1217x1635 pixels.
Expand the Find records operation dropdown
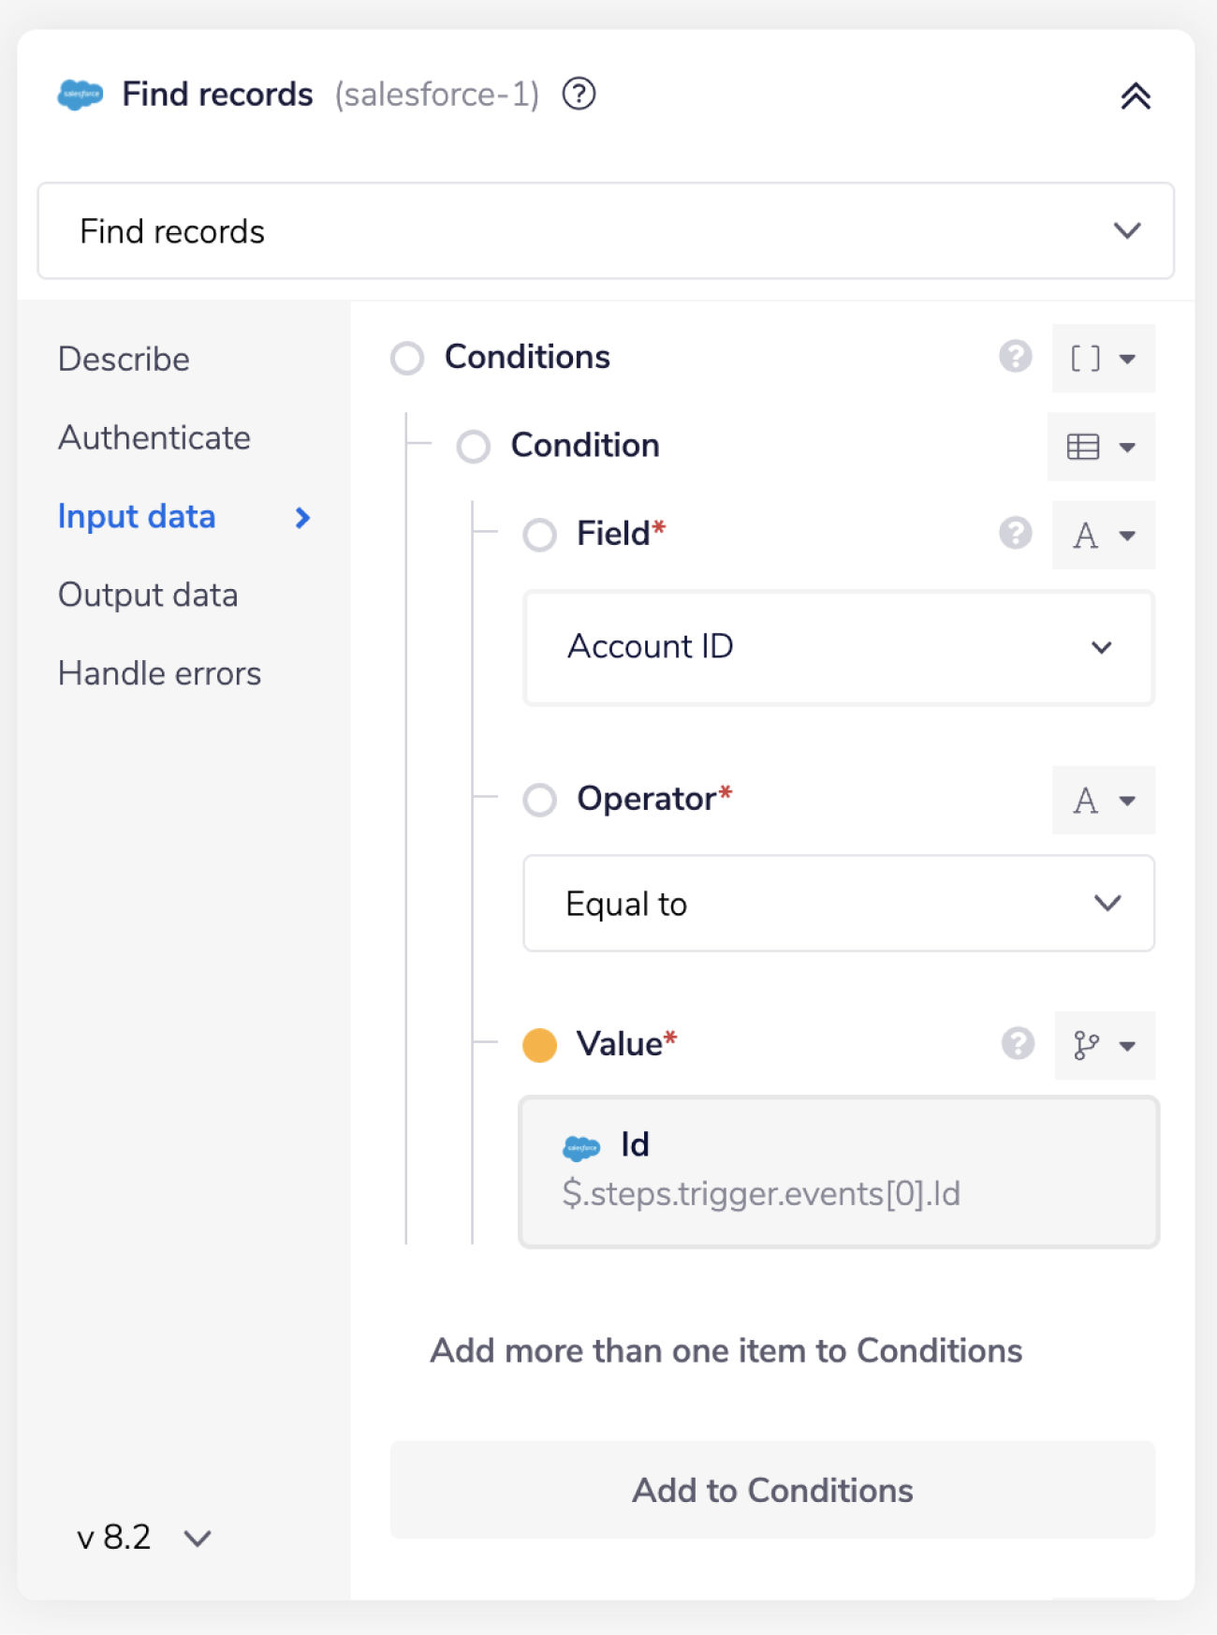point(605,231)
